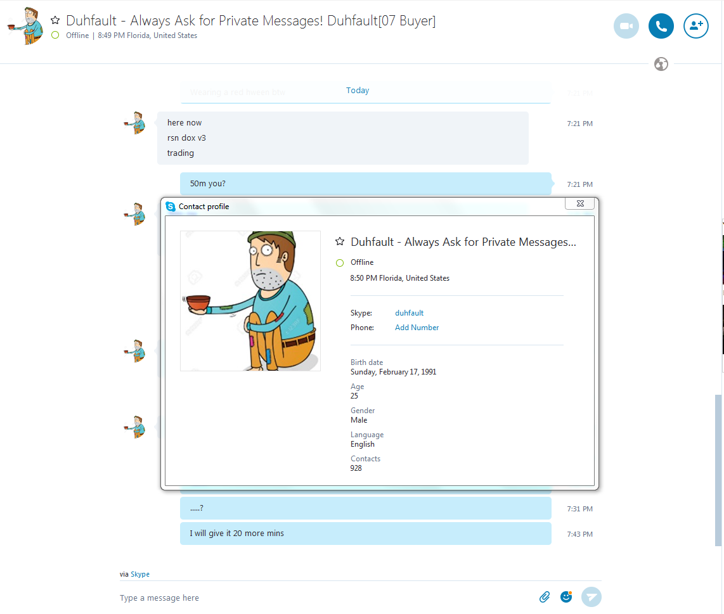Select the '50m you?' message bubble
The height and width of the screenshot is (614, 724).
pyautogui.click(x=366, y=184)
